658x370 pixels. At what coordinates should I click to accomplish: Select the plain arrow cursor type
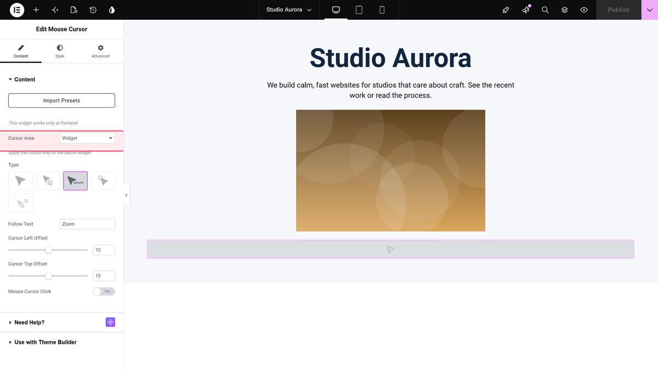[x=20, y=181]
